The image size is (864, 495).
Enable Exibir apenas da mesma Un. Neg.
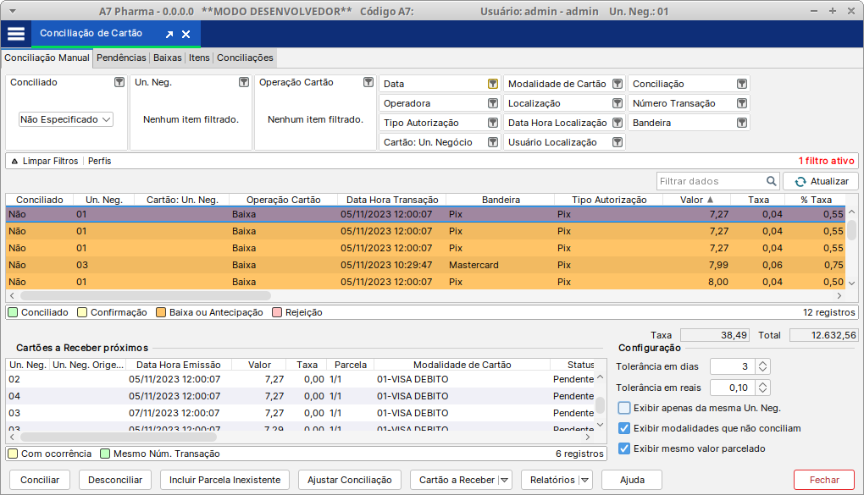pos(624,408)
